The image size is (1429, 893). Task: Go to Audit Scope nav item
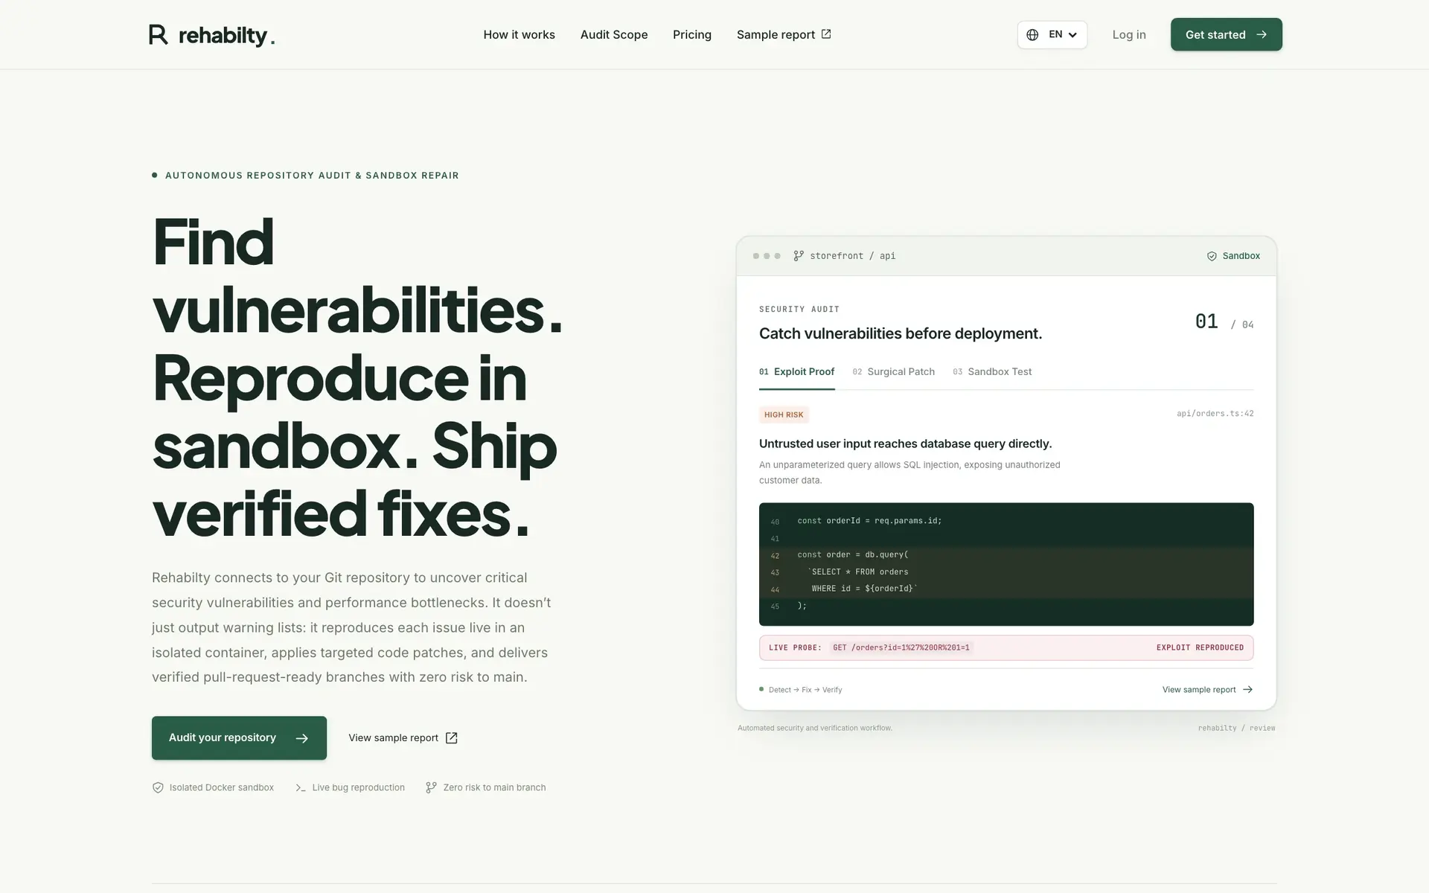click(614, 35)
